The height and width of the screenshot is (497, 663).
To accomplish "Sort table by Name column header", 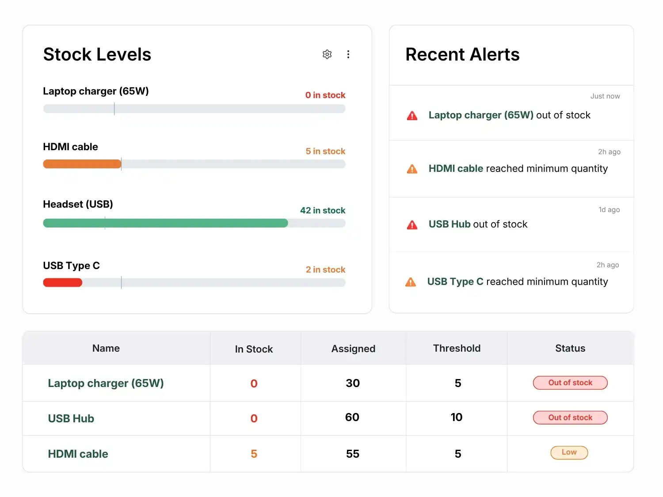I will [x=106, y=348].
